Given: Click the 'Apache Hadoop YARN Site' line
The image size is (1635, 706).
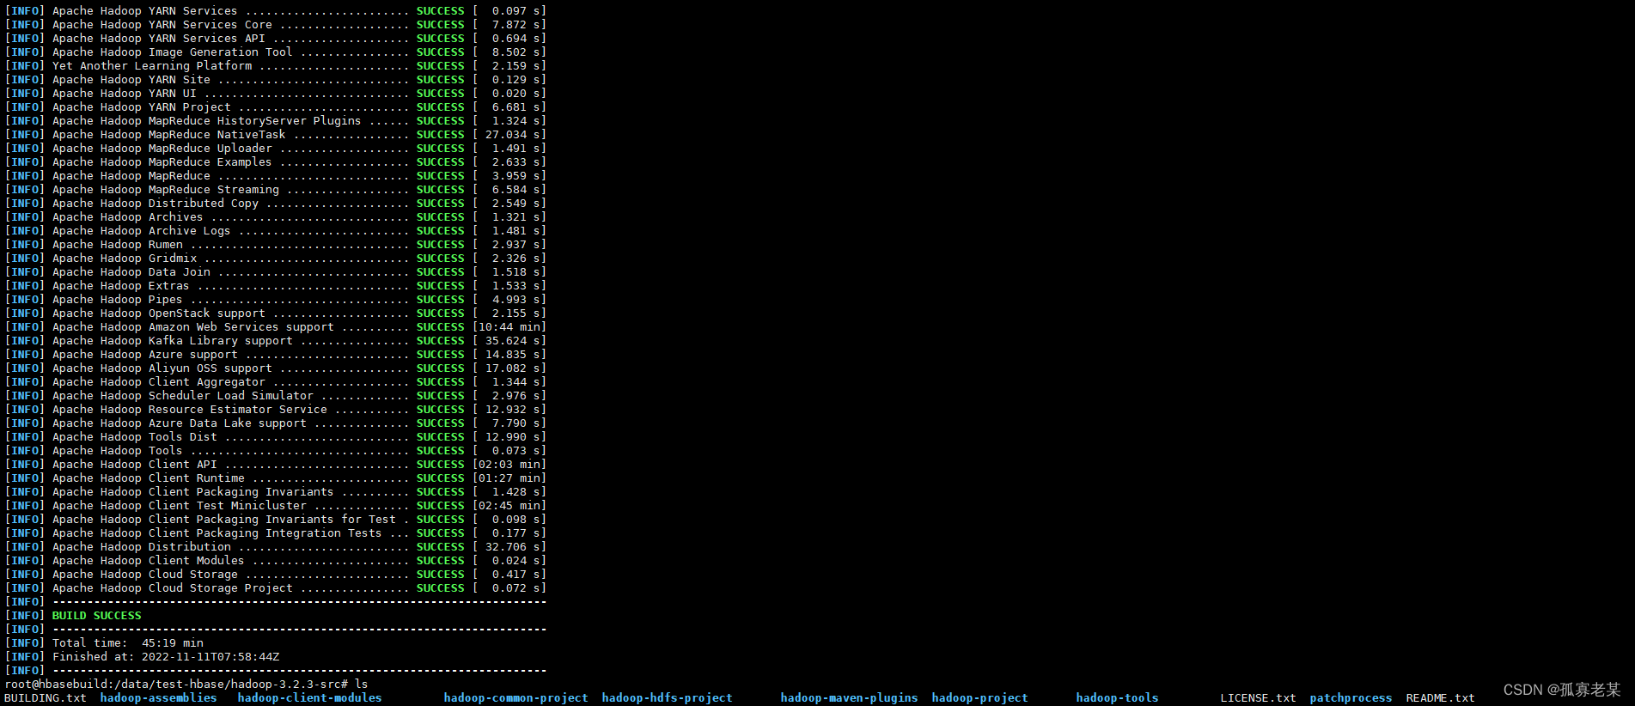Looking at the screenshot, I should point(276,80).
